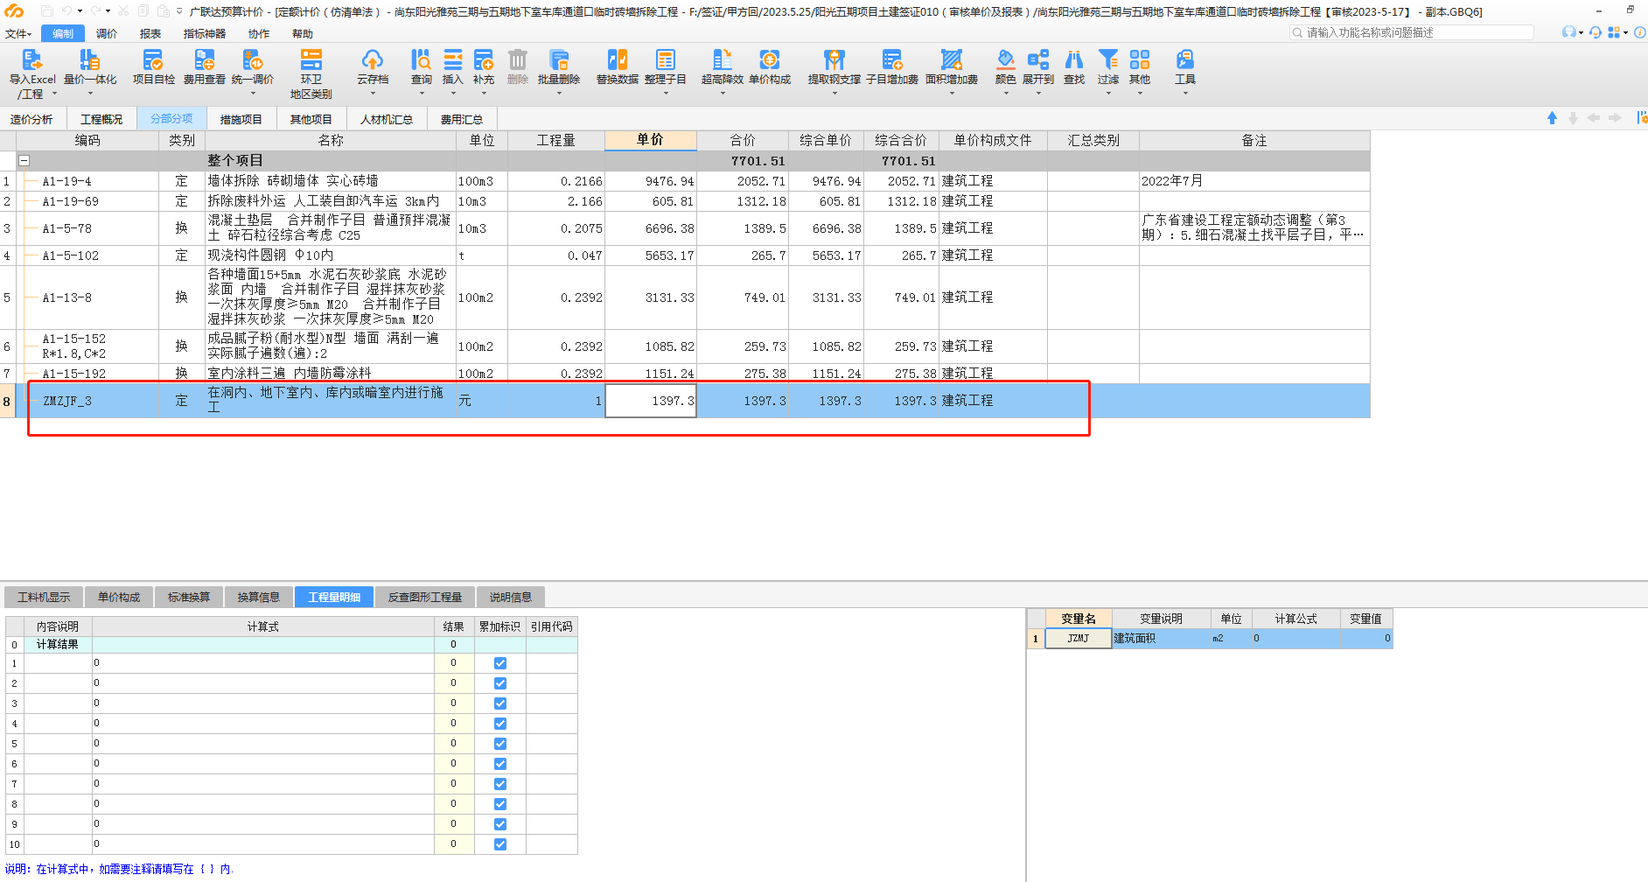Click the 云存档 cloud archive icon
Image resolution: width=1648 pixels, height=882 pixels.
373,59
